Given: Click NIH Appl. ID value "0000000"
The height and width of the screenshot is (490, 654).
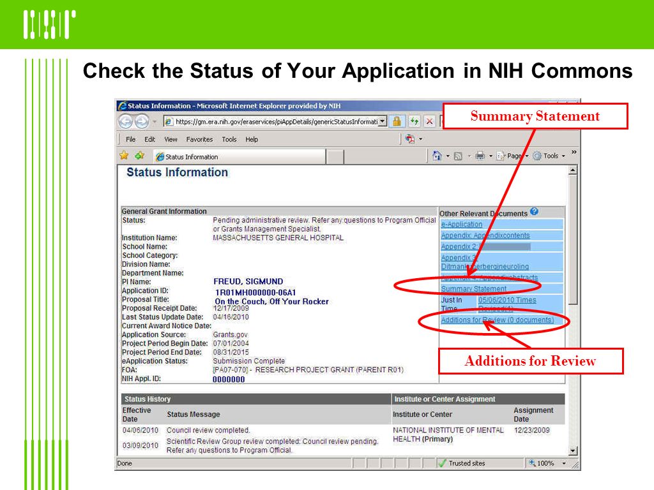Looking at the screenshot, I should 229,379.
